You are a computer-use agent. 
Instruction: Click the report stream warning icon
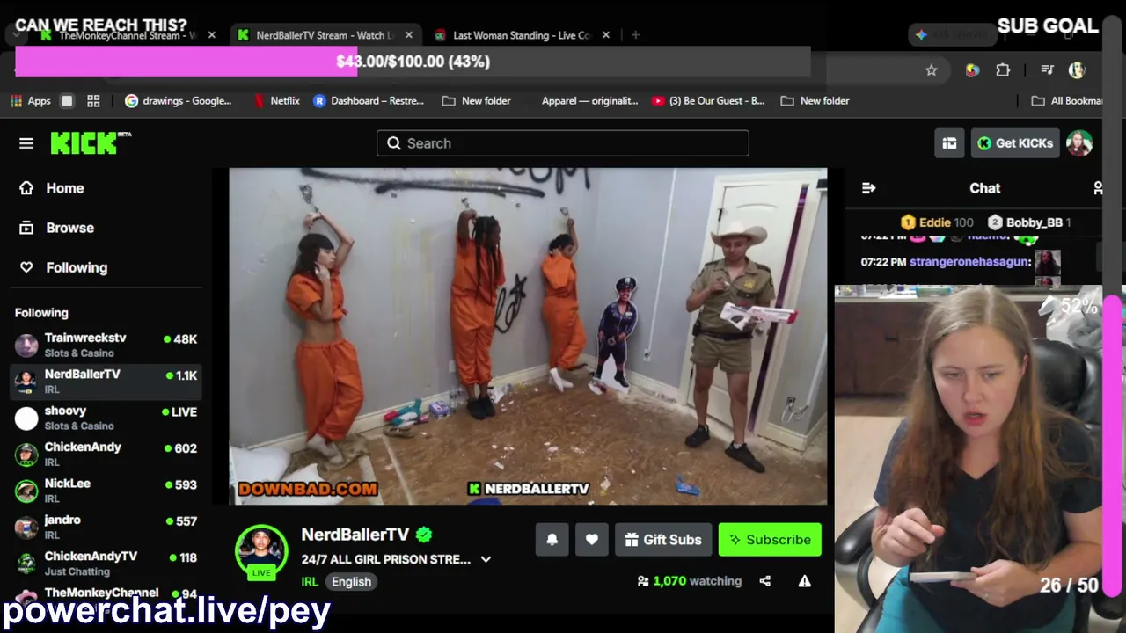click(x=804, y=581)
